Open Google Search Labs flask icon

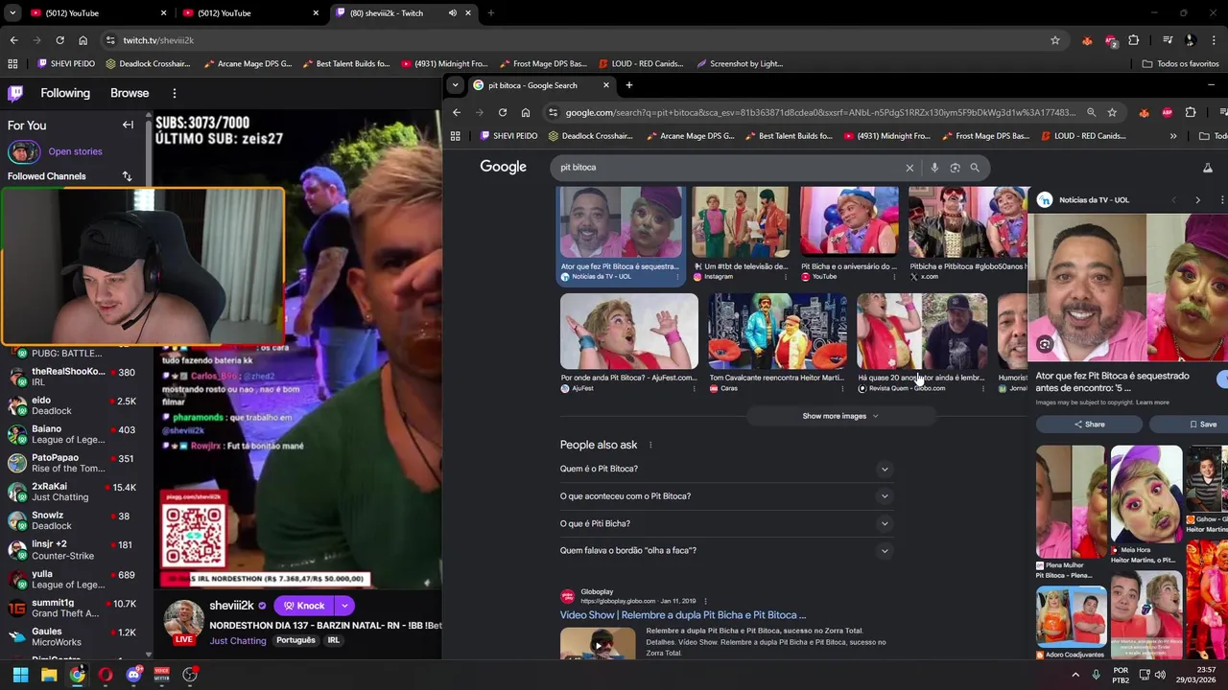(x=1208, y=168)
